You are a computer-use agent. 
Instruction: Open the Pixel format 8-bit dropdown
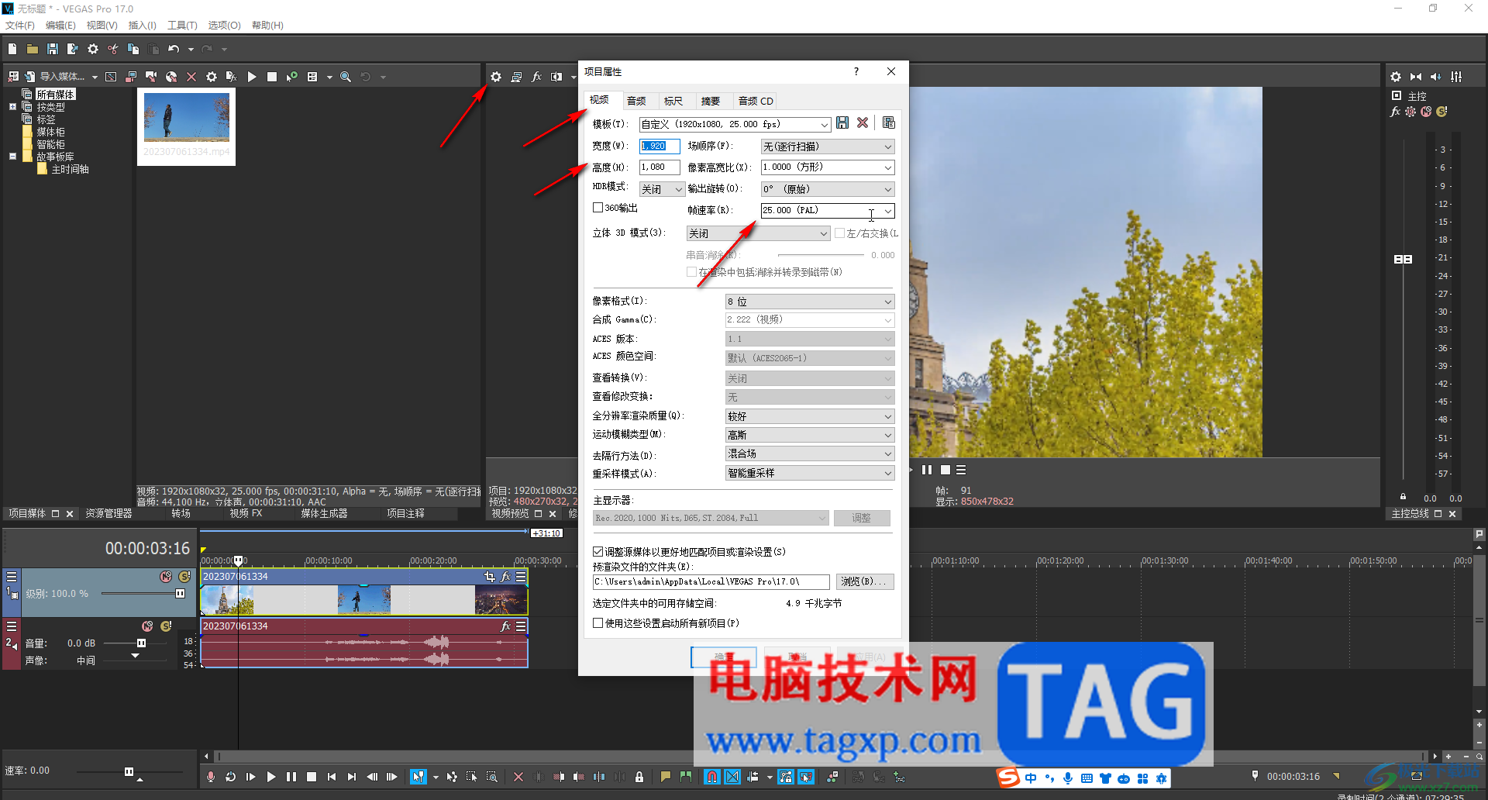click(810, 302)
